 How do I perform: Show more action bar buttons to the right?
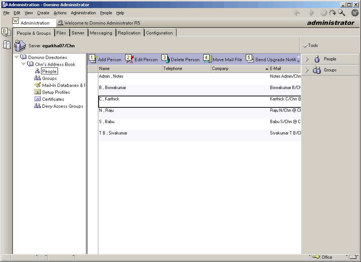tap(298, 57)
